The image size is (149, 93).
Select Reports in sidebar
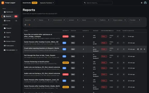click(10, 16)
